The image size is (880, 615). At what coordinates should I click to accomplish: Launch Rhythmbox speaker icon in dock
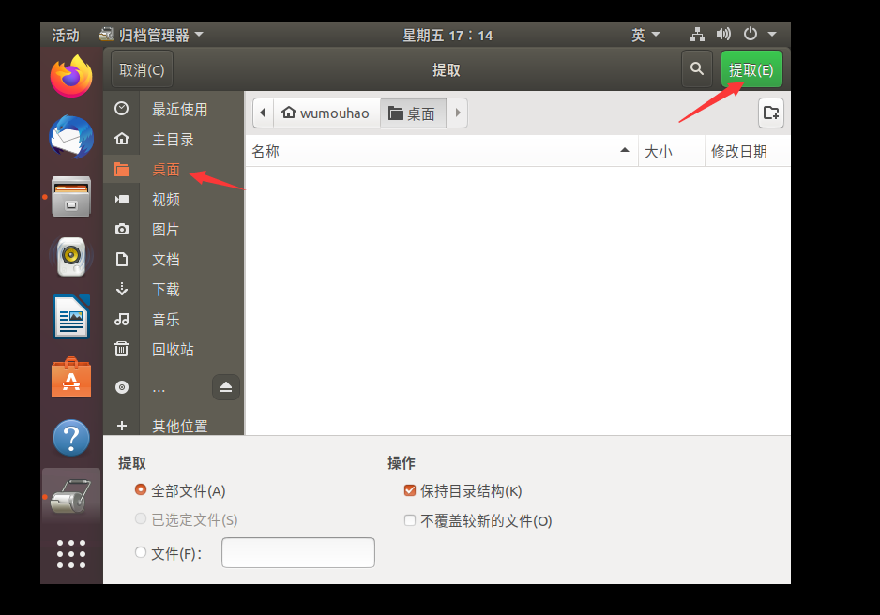(71, 257)
